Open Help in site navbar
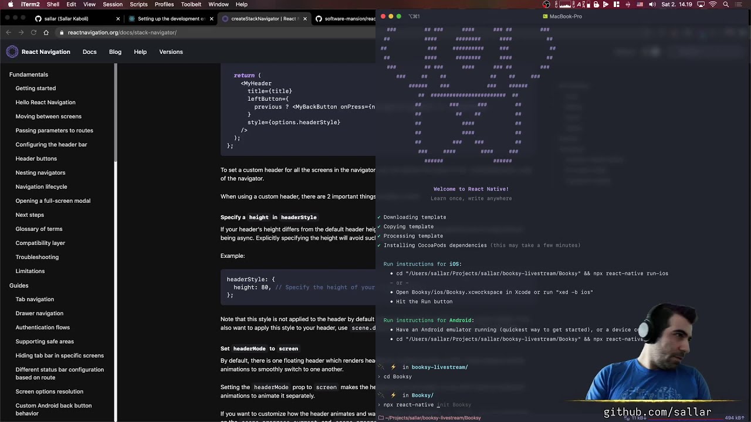This screenshot has width=751, height=422. [x=140, y=52]
